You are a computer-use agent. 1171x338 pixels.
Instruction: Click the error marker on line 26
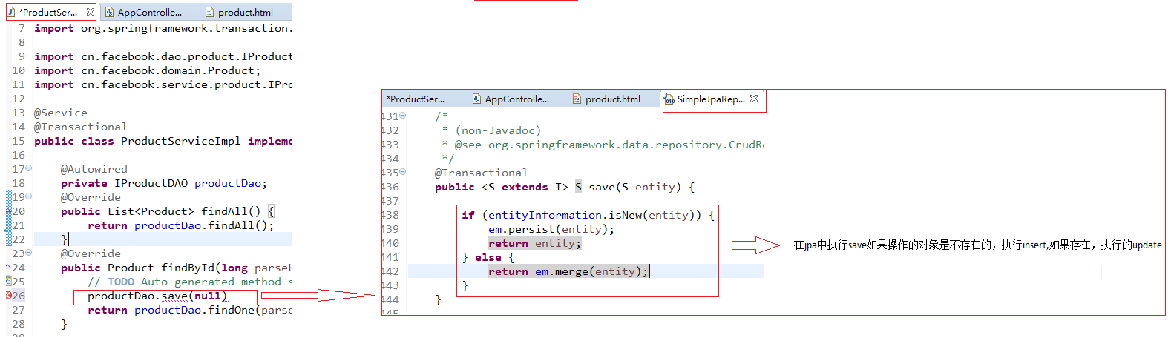point(9,296)
